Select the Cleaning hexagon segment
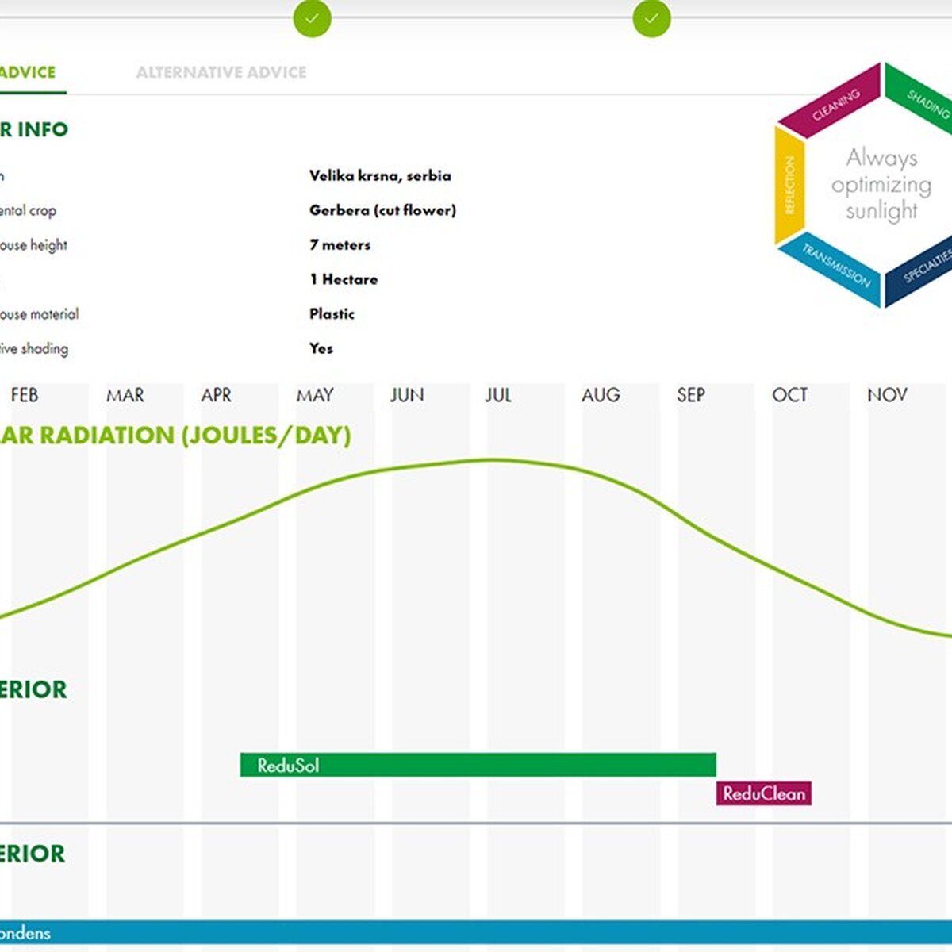The width and height of the screenshot is (952, 952). pos(832,101)
